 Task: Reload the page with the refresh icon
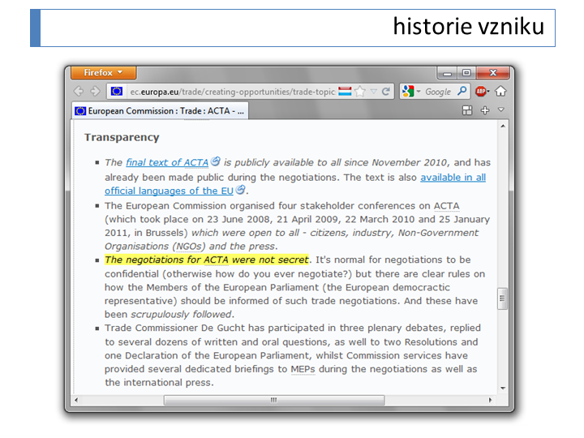pos(386,92)
